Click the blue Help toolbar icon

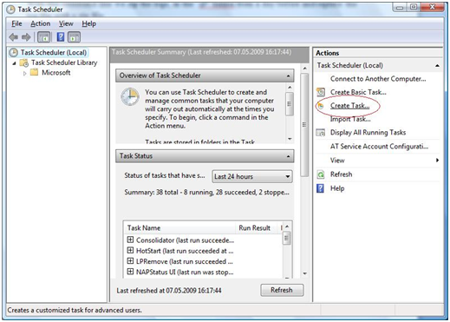(x=61, y=37)
